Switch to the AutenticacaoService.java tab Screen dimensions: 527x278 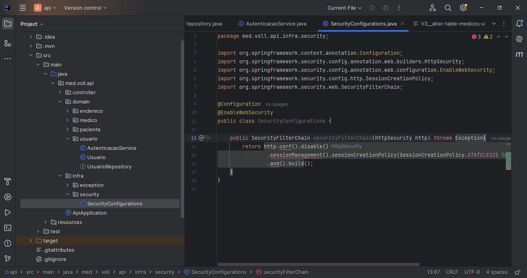[x=272, y=24]
